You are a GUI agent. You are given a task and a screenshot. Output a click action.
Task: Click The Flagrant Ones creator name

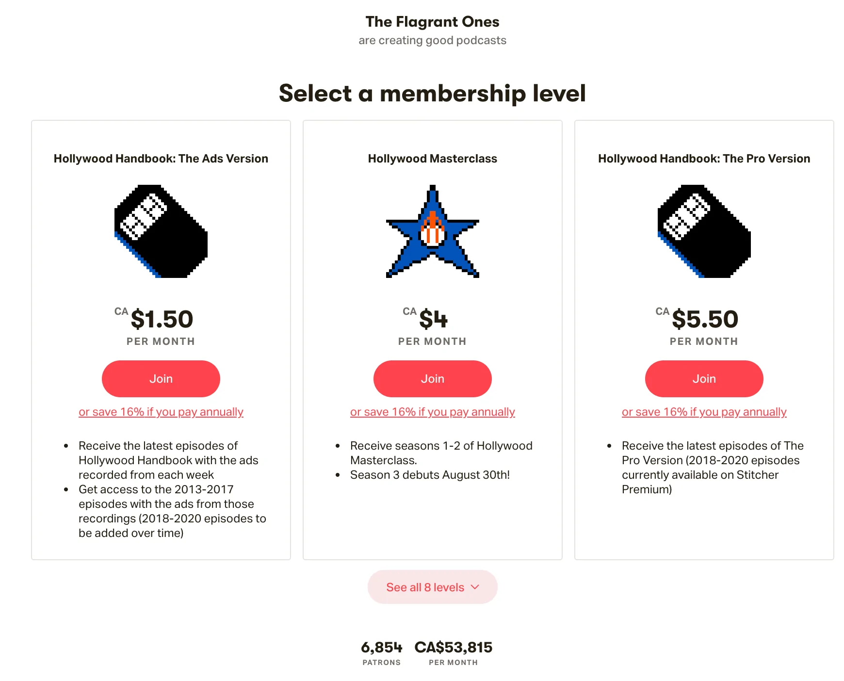(432, 22)
